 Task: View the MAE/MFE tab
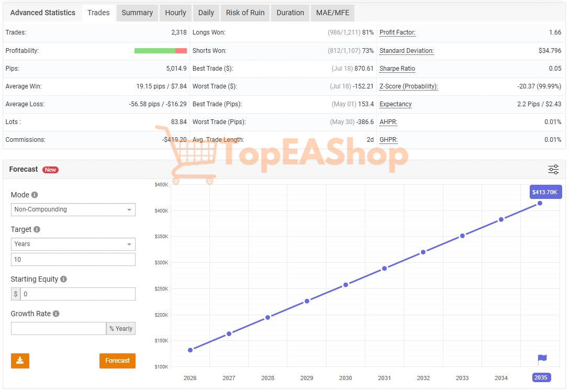click(332, 13)
